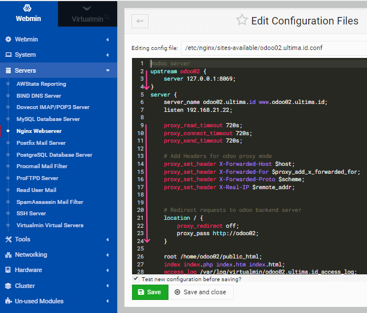Viewport: 367px width, 313px height.
Task: Click the Webmin logo icon at top
Action: [x=27, y=8]
